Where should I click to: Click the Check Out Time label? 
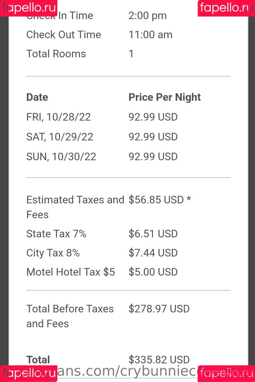(63, 35)
